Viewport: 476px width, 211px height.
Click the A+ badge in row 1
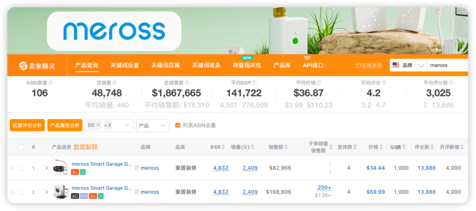[x=75, y=172]
